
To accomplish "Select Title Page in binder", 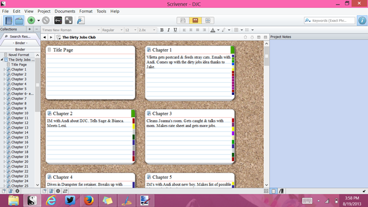I will 19,64.
